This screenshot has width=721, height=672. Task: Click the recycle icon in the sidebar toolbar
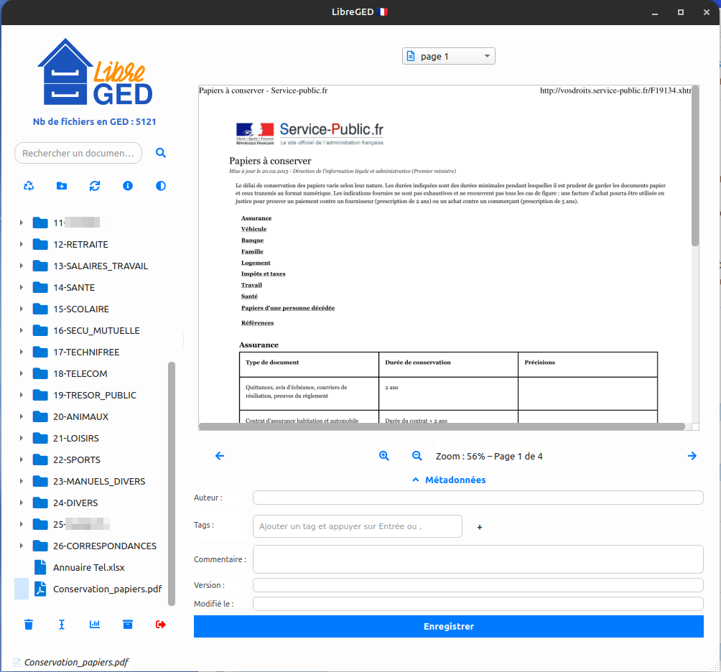tap(29, 186)
